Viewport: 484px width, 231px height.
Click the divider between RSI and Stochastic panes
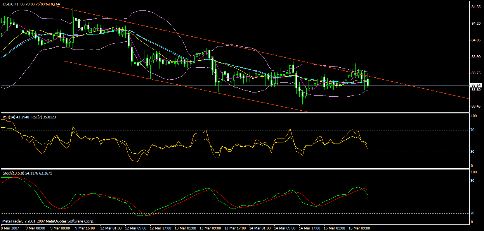click(x=233, y=169)
